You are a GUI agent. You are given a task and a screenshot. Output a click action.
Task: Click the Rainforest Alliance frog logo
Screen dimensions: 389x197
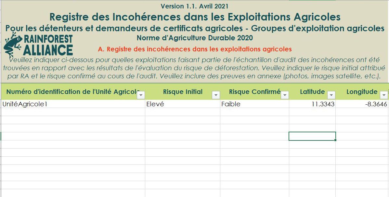coord(13,46)
